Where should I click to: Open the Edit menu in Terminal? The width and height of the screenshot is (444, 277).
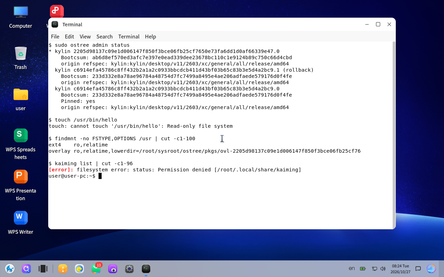69,37
